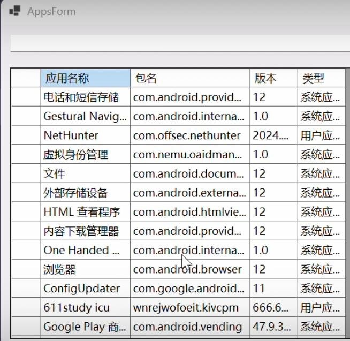Viewport: 350px width, 341px height.
Task: Select the NetHunter app name cell
Action: 85,135
